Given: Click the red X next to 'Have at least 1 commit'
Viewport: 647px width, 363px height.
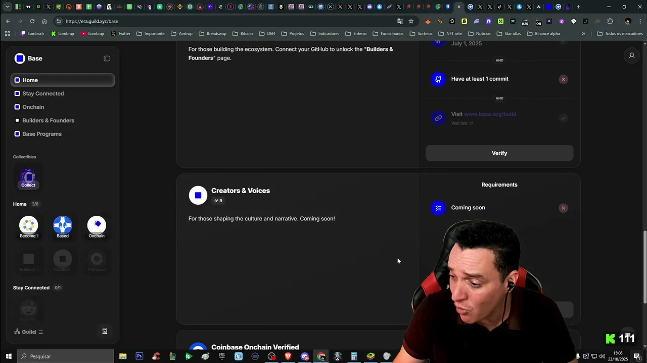Looking at the screenshot, I should (x=563, y=79).
